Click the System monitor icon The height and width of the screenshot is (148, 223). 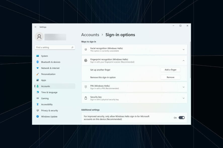(38, 56)
